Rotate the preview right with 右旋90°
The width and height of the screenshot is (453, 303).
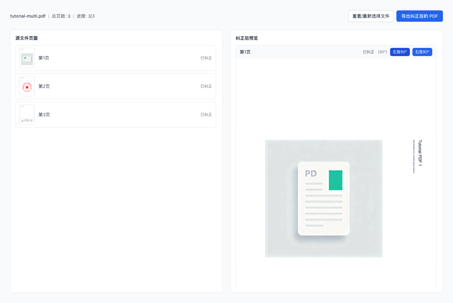pos(422,52)
